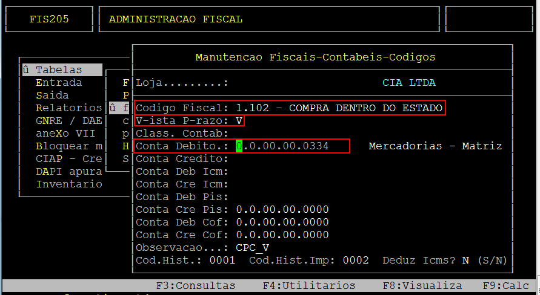Click the Cod.Hist. value 0001
This screenshot has width=540, height=295.
[x=222, y=261]
